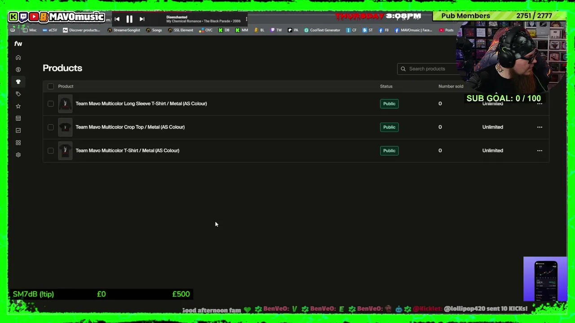
Task: Open three-dot menu for Multicolor T-Shirt / Metal
Action: point(540,150)
